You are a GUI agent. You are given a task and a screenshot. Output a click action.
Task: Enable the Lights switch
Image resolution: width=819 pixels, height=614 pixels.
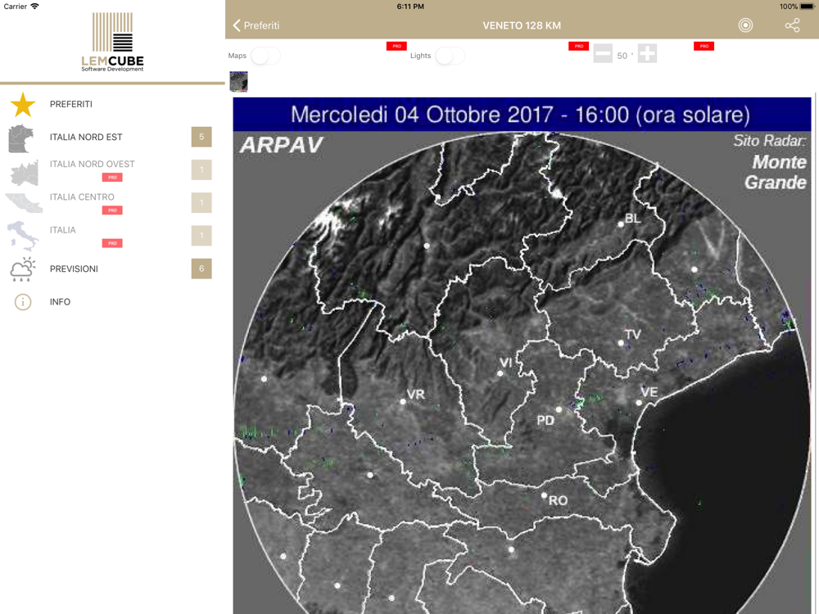point(450,56)
